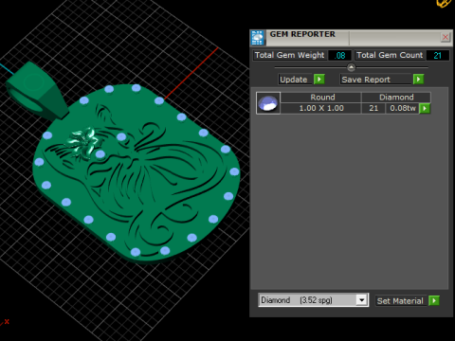Image resolution: width=455 pixels, height=341 pixels.
Task: Open the Diamond material dropdown
Action: (x=362, y=299)
